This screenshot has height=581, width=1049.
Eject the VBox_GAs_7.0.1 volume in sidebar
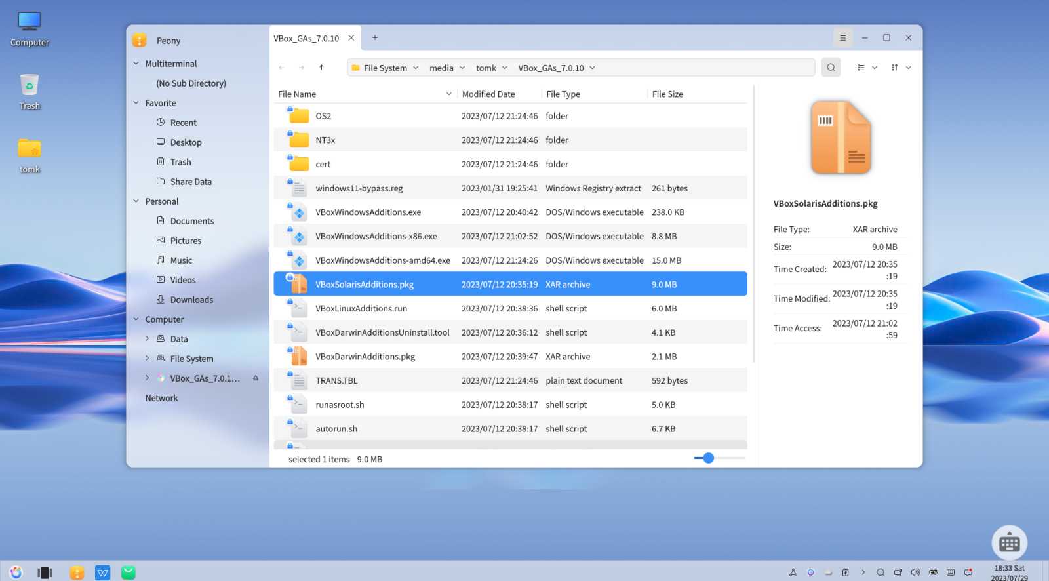coord(256,378)
